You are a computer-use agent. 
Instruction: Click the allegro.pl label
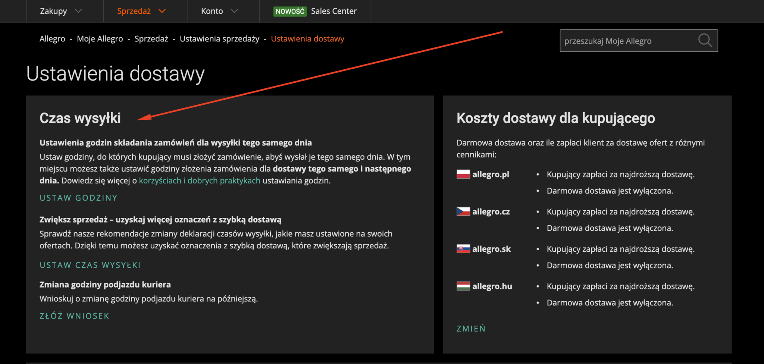click(x=491, y=174)
